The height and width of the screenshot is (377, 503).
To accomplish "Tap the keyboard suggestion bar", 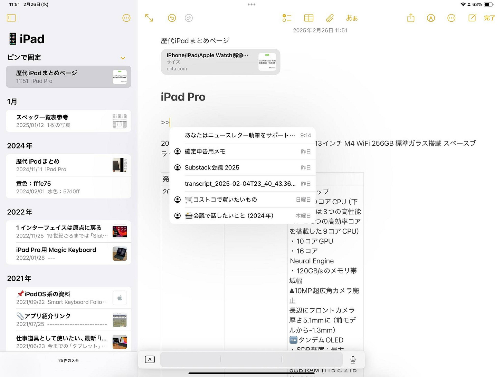I will point(251,359).
